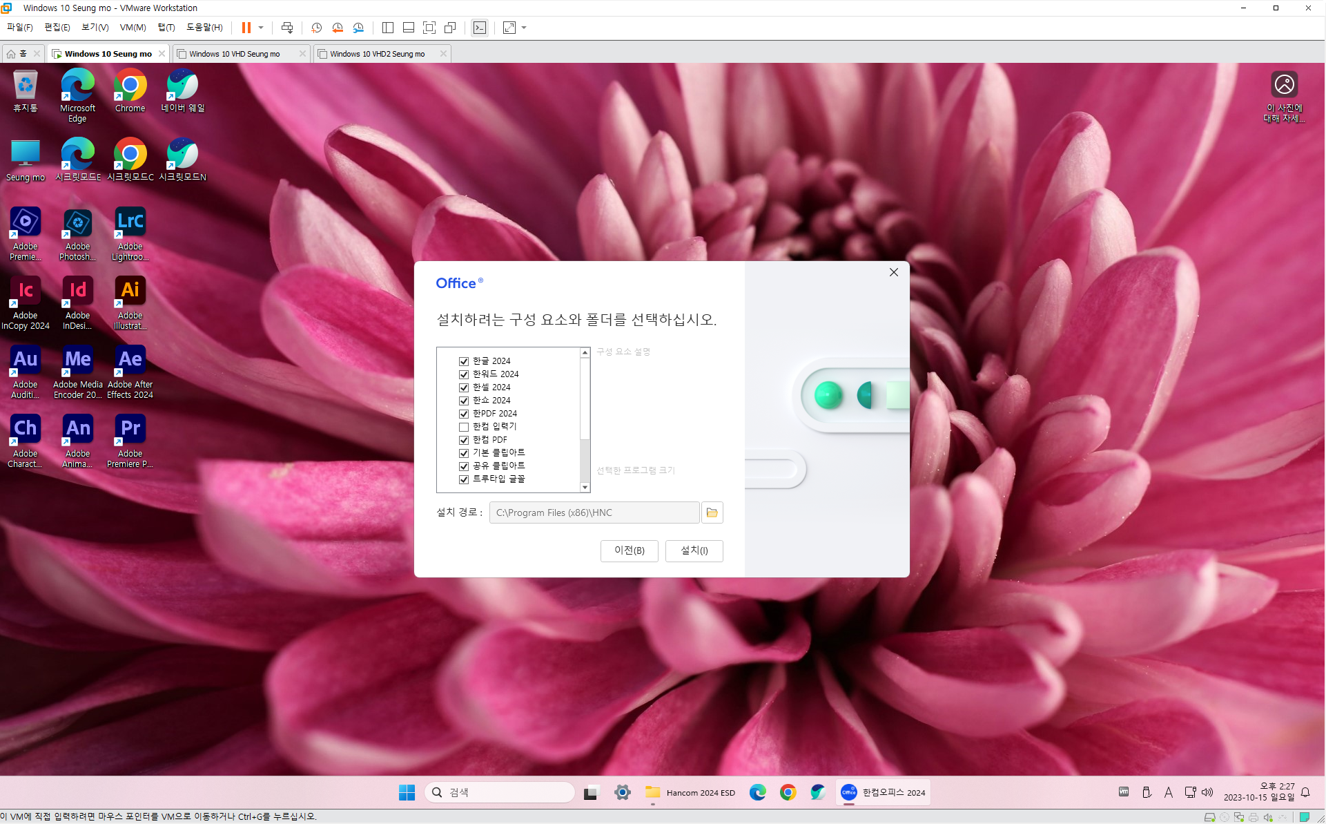The image size is (1326, 824).
Task: Switch to Windows 10 VHD Seung mo tab
Action: click(235, 54)
